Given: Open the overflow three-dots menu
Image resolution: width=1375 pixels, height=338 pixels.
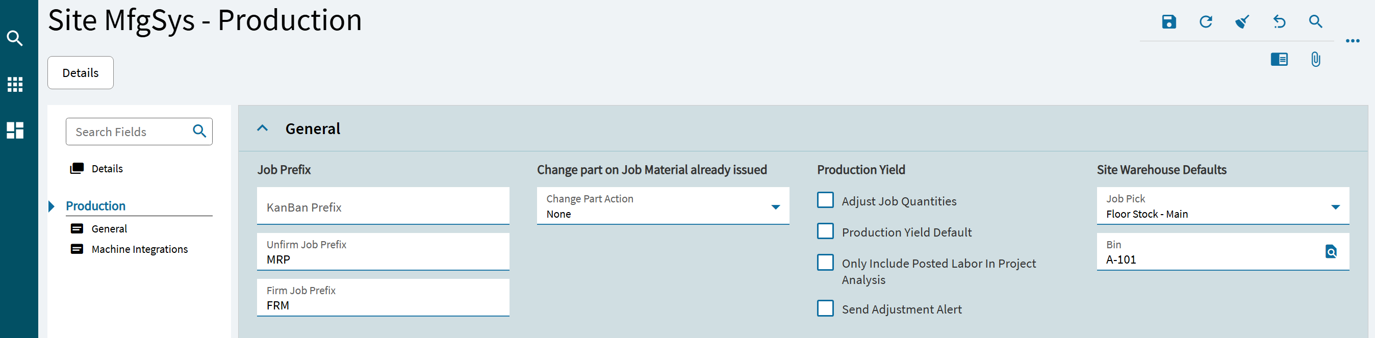Looking at the screenshot, I should (1353, 41).
